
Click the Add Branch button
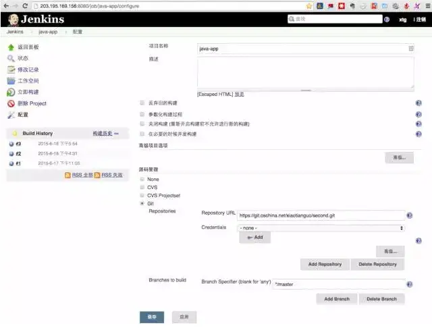(x=337, y=299)
